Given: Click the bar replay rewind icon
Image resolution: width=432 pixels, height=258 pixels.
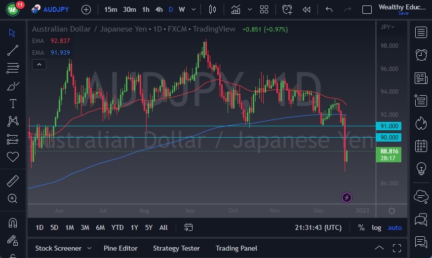Looking at the screenshot, I should point(307,9).
